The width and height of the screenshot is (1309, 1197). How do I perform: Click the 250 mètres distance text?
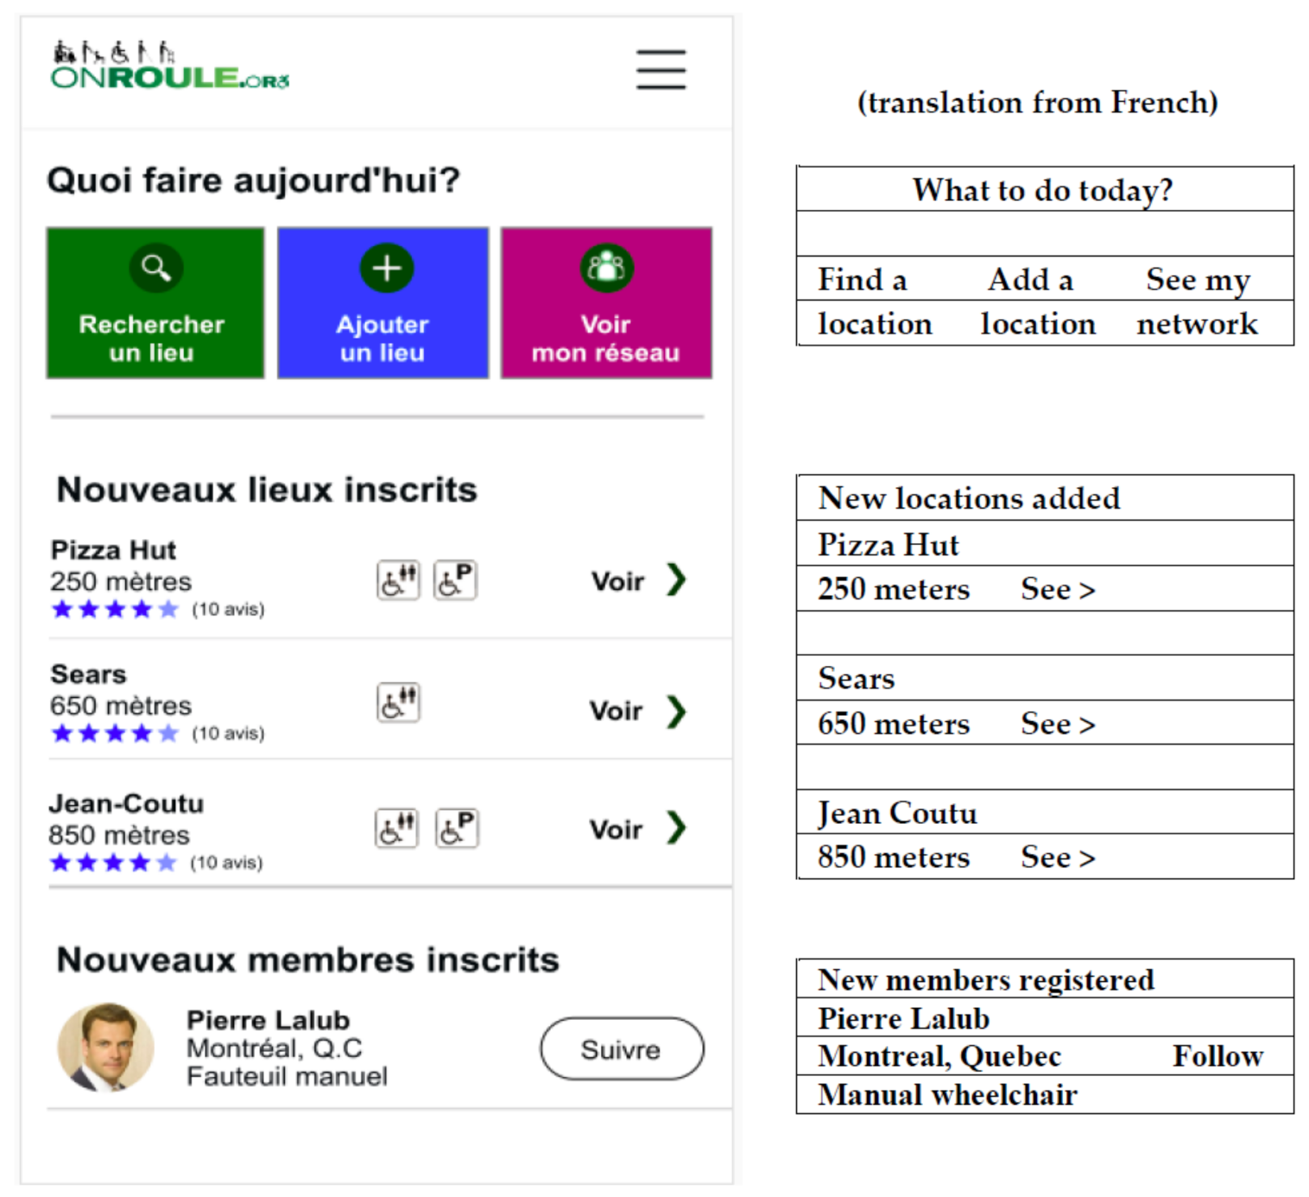point(121,581)
